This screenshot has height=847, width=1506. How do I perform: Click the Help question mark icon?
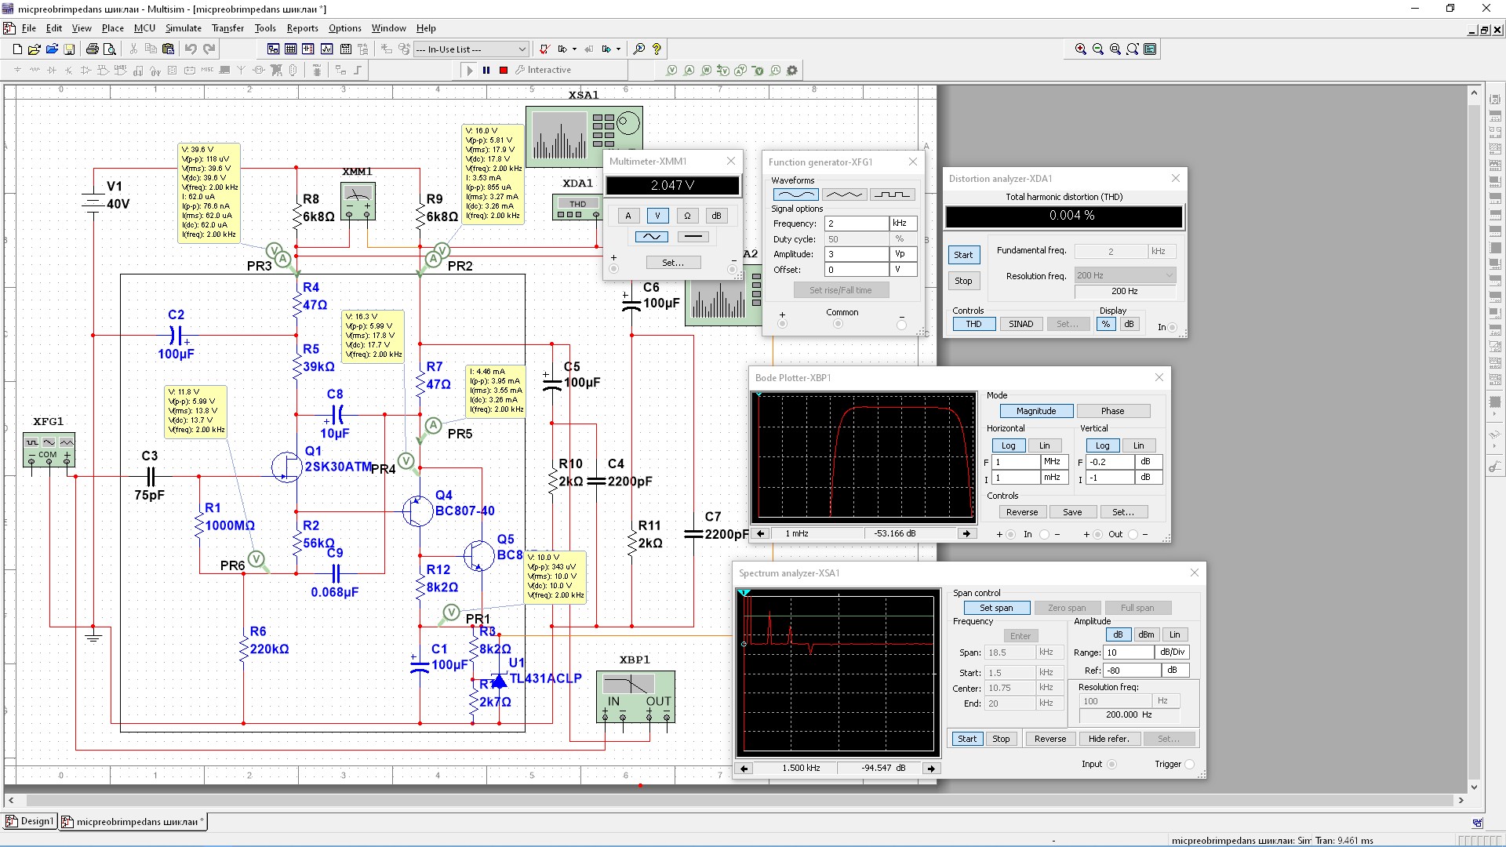[x=657, y=49]
